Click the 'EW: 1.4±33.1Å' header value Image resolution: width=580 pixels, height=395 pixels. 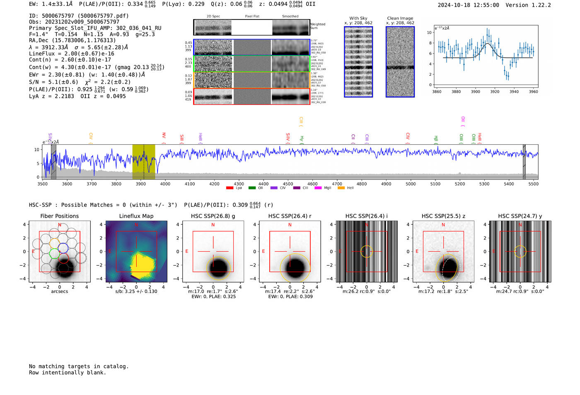(51, 4)
